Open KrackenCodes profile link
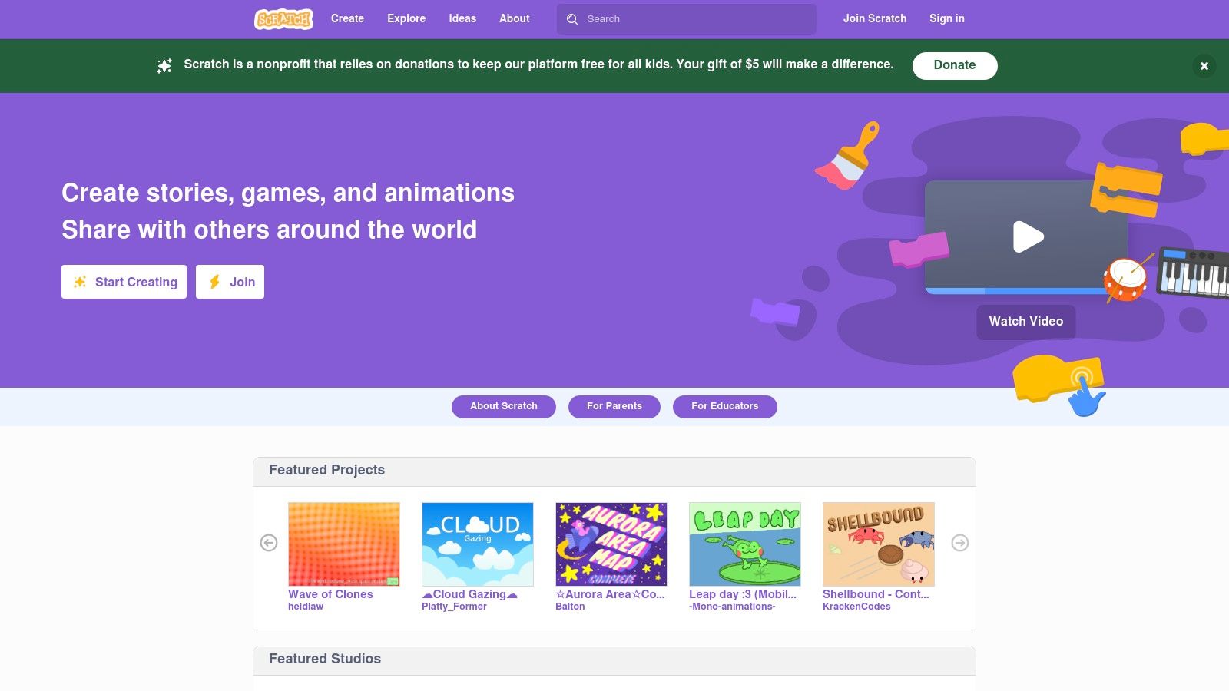Viewport: 1229px width, 691px height. 856,607
